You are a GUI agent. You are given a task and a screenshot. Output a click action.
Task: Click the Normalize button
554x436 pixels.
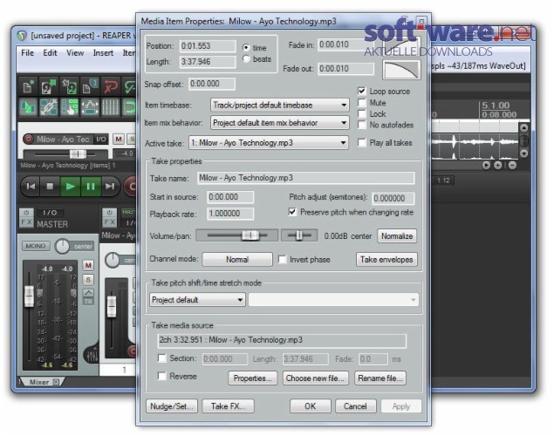(x=397, y=235)
